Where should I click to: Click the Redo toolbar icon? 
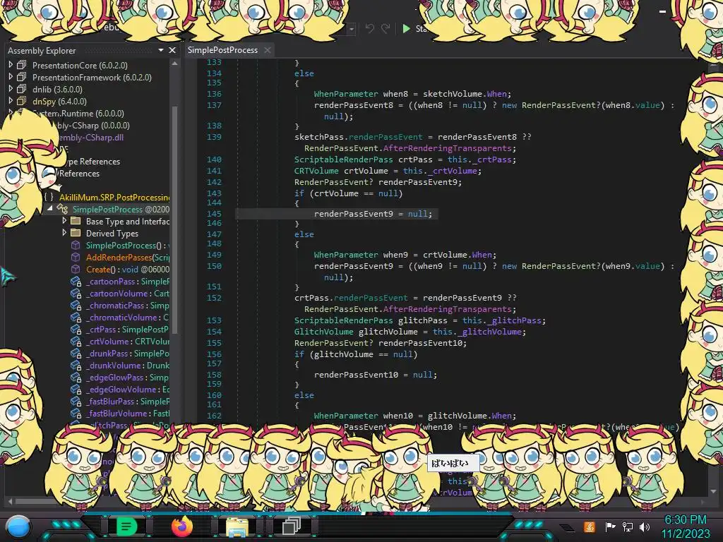386,28
